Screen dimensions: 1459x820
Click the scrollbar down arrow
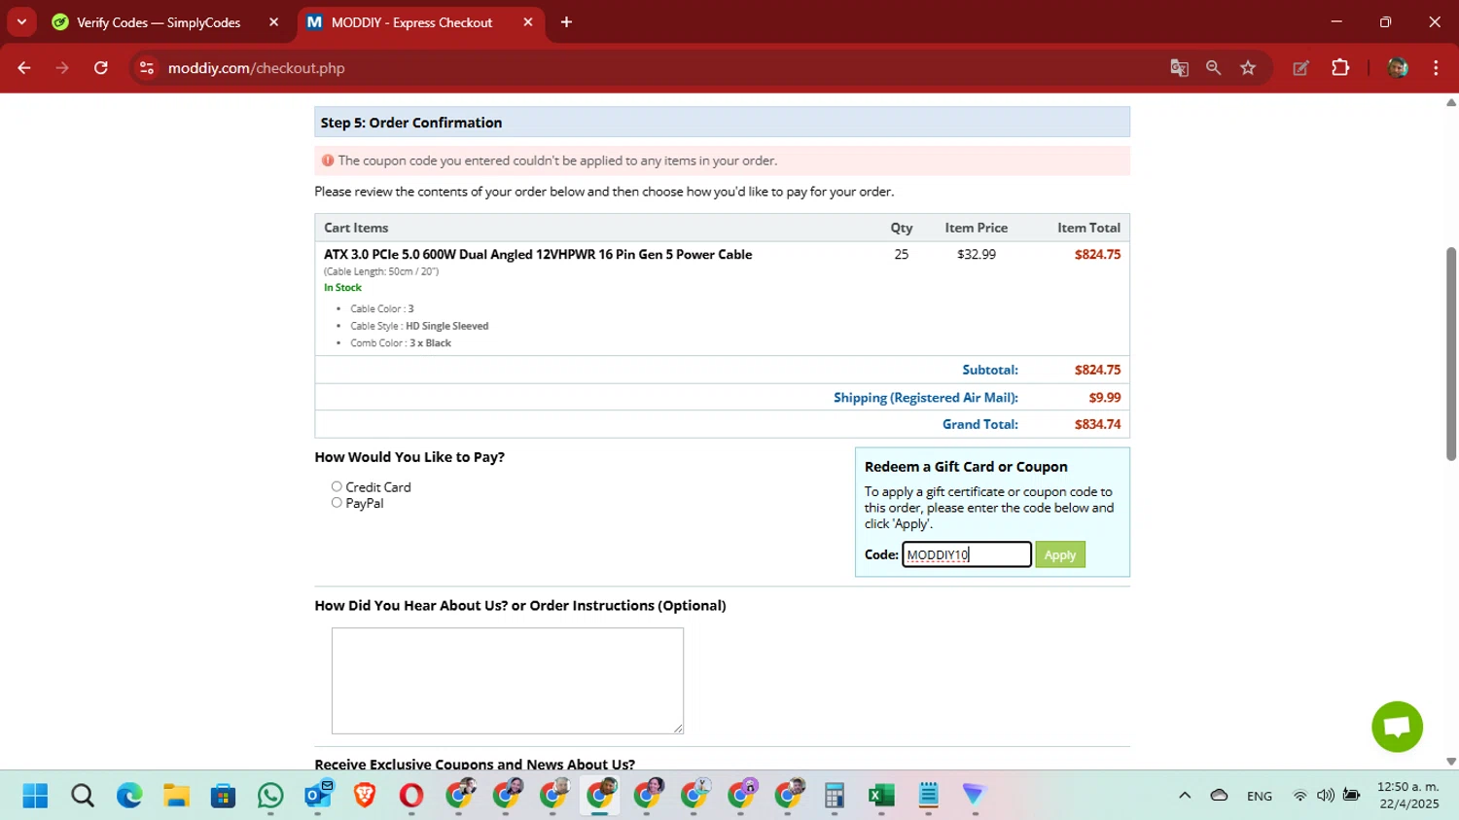(1450, 762)
